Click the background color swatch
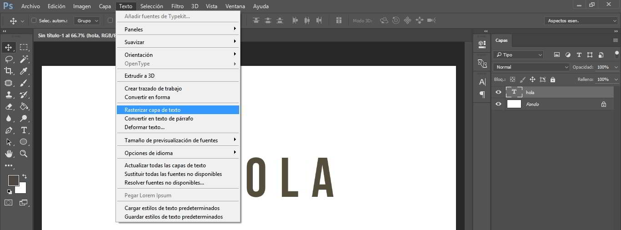This screenshot has height=230, width=621. point(22,189)
